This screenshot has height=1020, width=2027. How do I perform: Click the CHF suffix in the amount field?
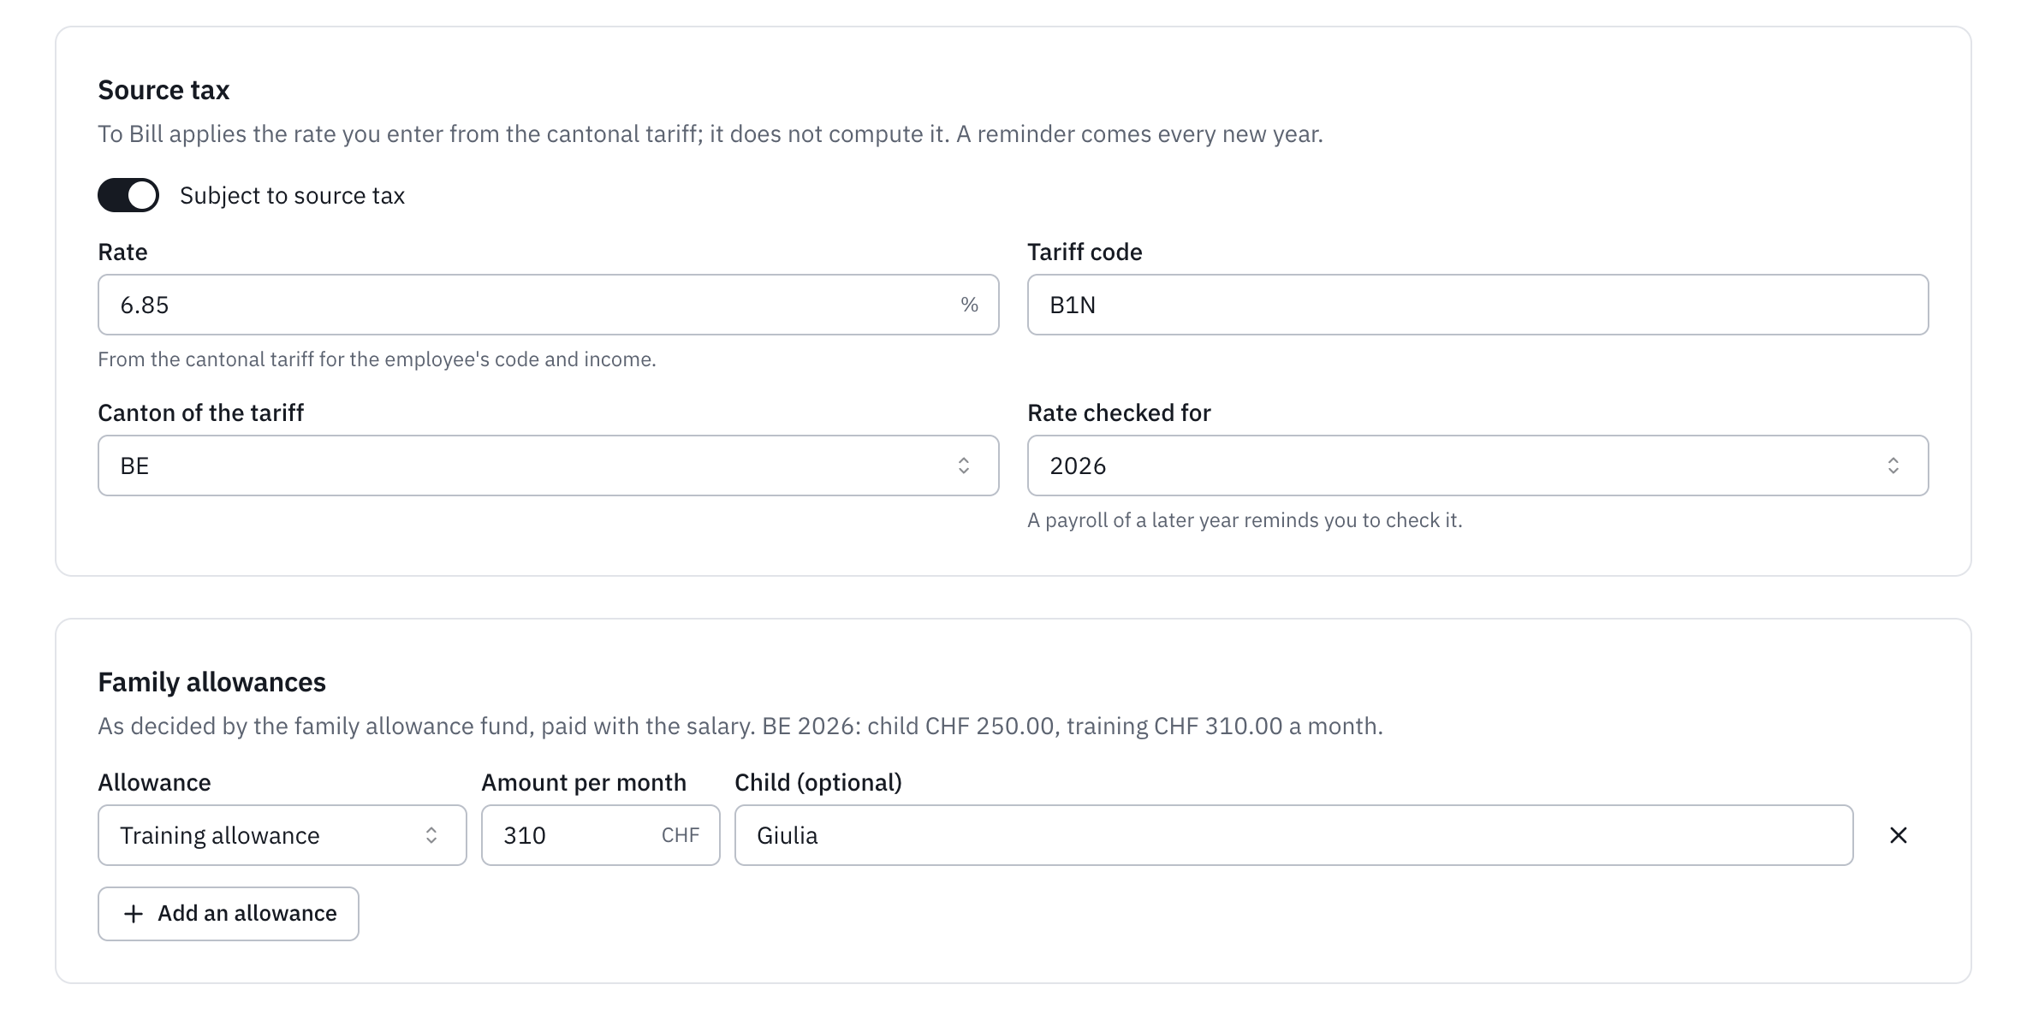pyautogui.click(x=681, y=835)
